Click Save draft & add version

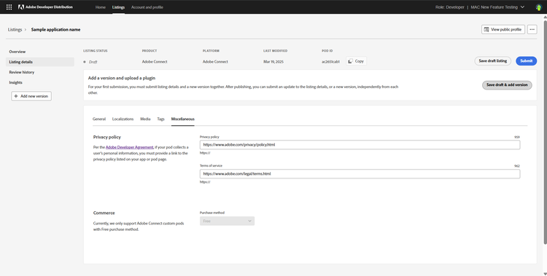point(507,85)
